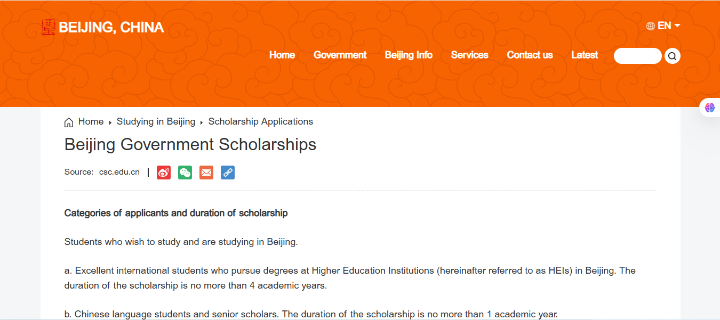Select Contact us in navigation bar
Image resolution: width=720 pixels, height=320 pixels.
coord(530,55)
